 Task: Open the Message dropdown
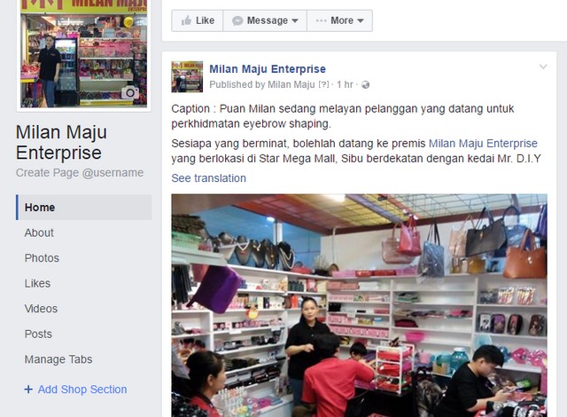point(265,20)
